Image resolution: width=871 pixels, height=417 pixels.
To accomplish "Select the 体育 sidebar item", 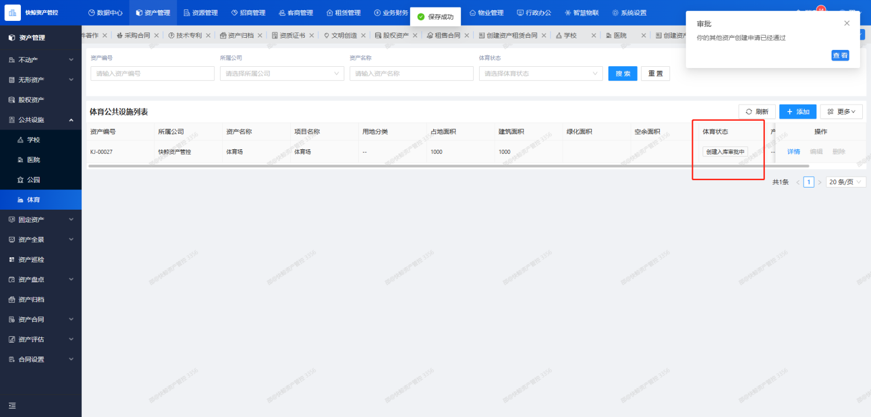I will point(41,200).
